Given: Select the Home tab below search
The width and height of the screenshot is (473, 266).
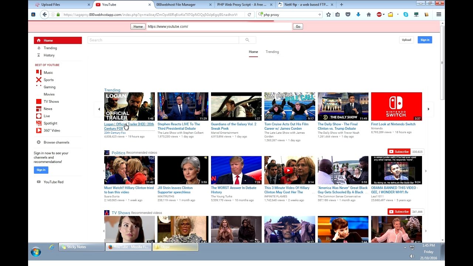Looking at the screenshot, I should 253,52.
